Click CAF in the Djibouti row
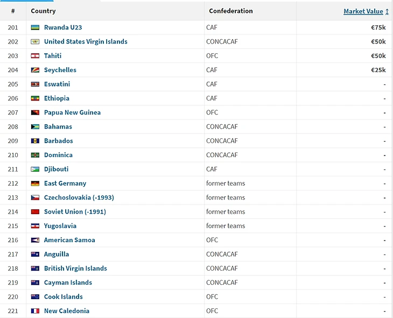The height and width of the screenshot is (318, 393). pos(212,169)
